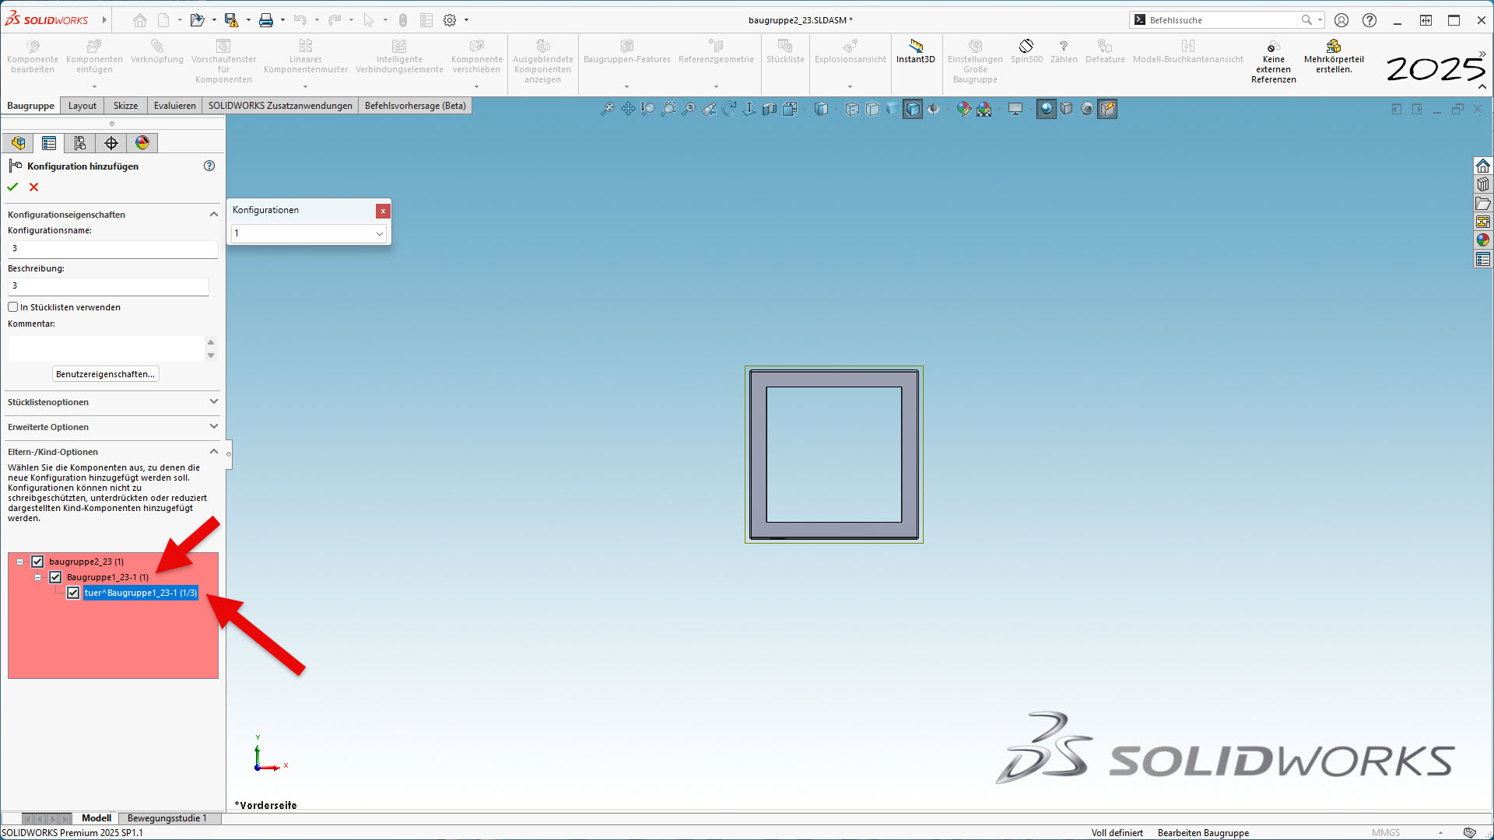Open the PropertyManager tab icon
The width and height of the screenshot is (1494, 840).
49,142
